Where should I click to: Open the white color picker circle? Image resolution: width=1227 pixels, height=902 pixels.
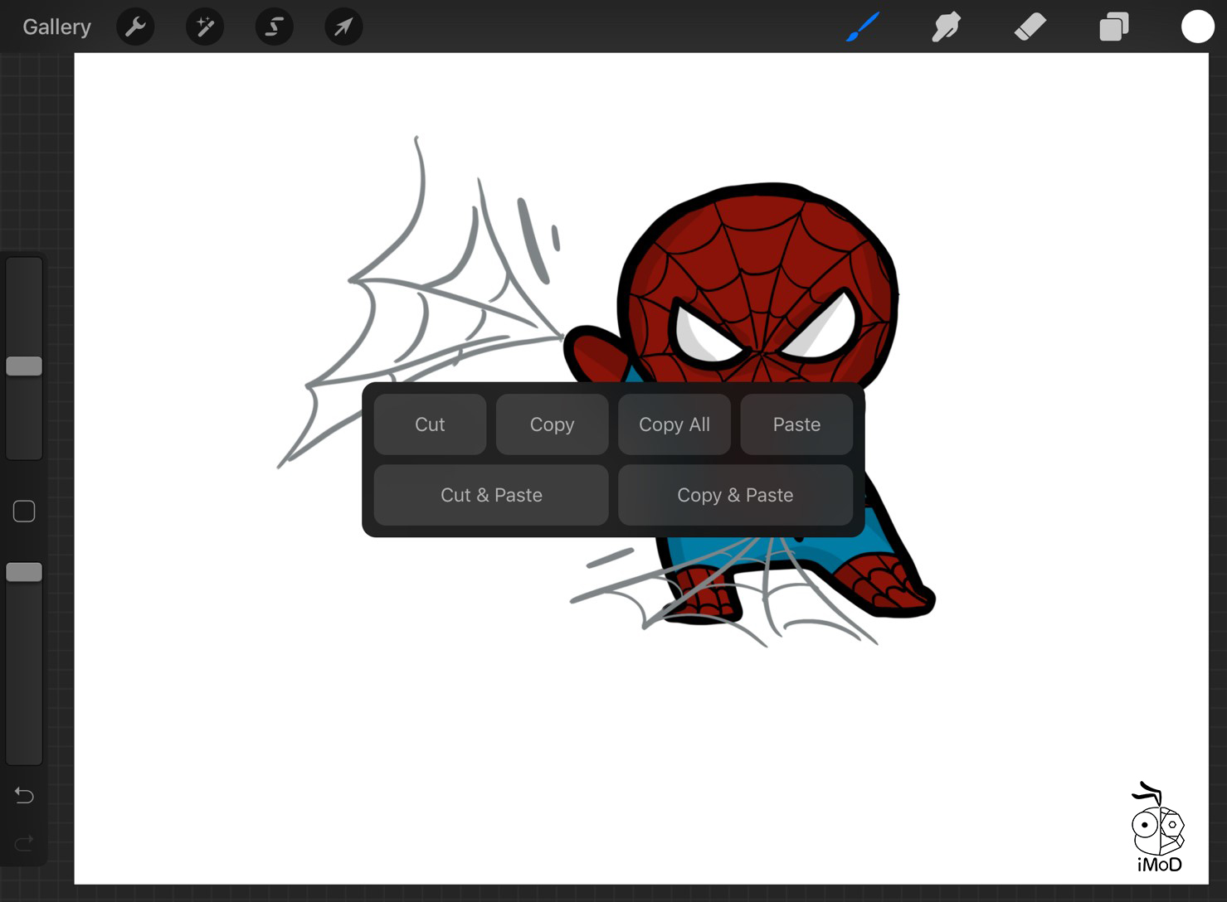[1197, 27]
